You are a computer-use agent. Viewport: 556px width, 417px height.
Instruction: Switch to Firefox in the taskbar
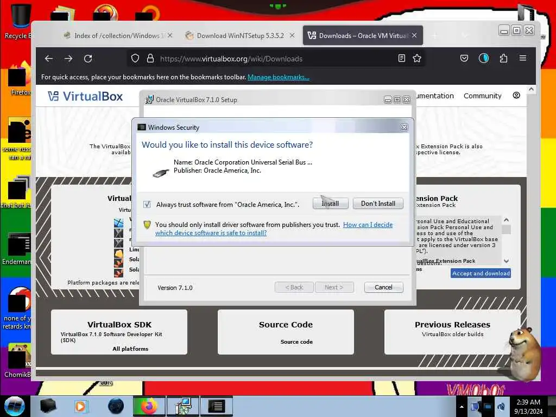point(149,406)
